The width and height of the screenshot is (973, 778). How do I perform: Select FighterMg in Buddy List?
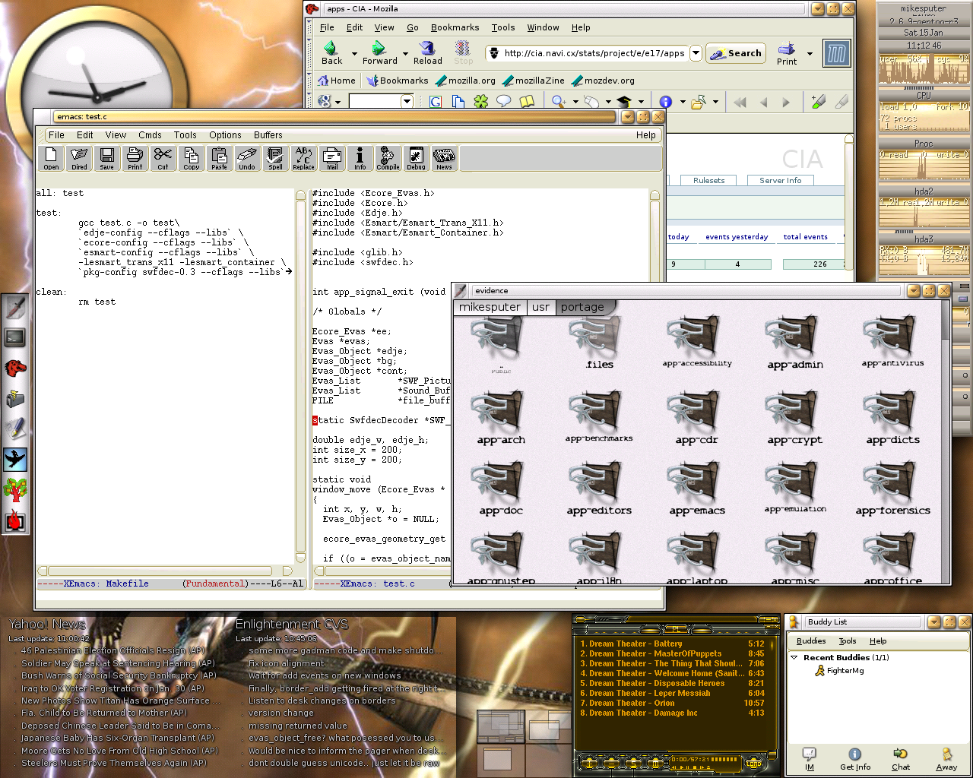839,671
